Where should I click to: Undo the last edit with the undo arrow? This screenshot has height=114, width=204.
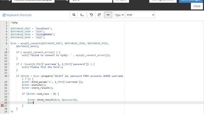click(x=91, y=15)
